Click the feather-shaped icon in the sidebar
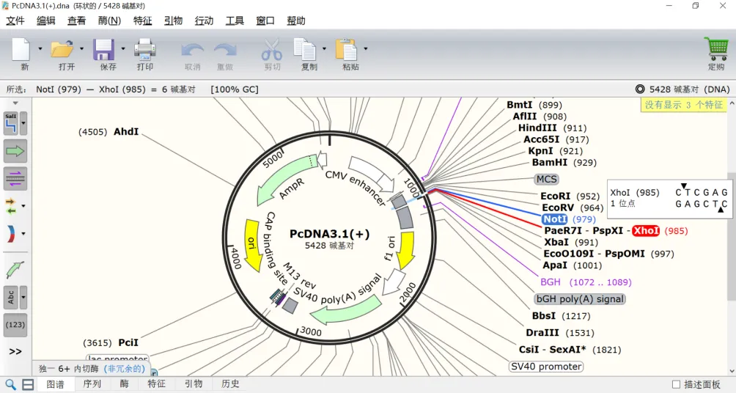 pyautogui.click(x=15, y=269)
